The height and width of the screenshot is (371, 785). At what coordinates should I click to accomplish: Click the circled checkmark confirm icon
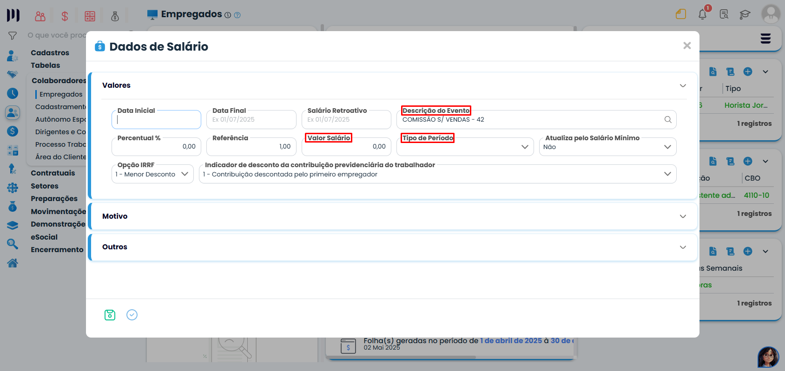coord(132,315)
